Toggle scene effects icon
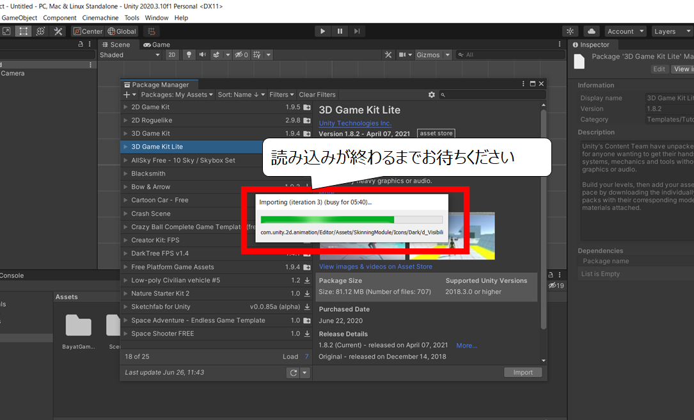This screenshot has width=694, height=420. (x=216, y=55)
